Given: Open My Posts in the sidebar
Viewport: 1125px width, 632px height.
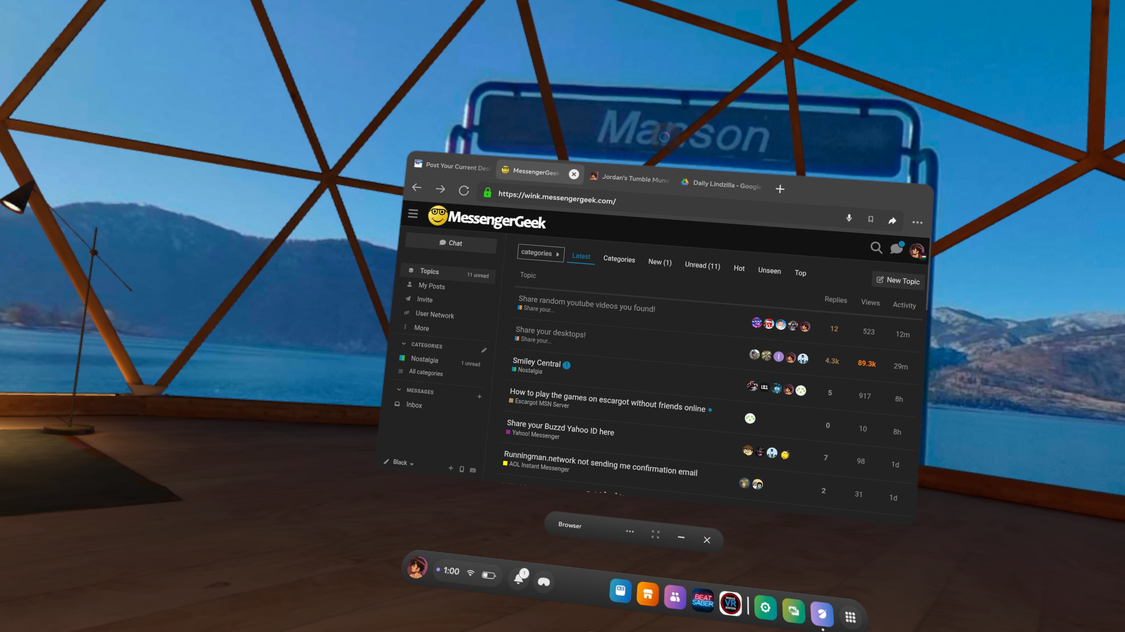Looking at the screenshot, I should tap(431, 286).
